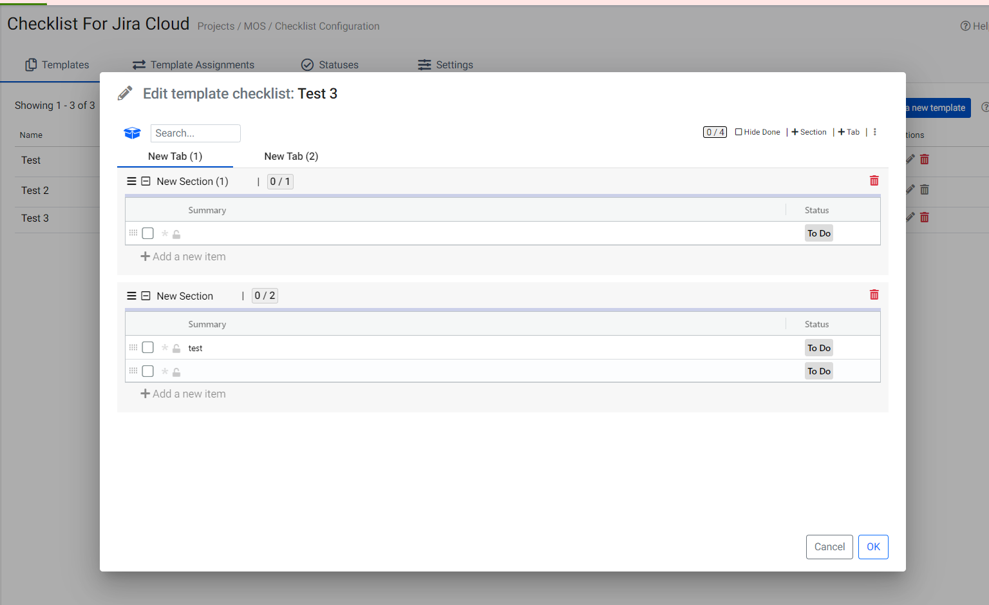Toggle the Hide Done checkbox
This screenshot has height=605, width=989.
[739, 132]
